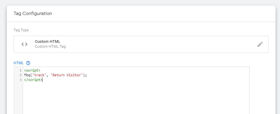Image resolution: width=280 pixels, height=114 pixels.
Task: Click the 'Return Visitor' string in code
Action: coord(67,75)
